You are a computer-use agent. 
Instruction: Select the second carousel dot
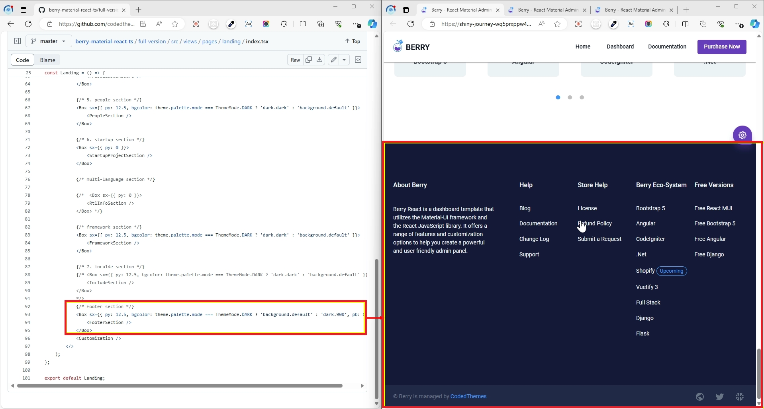(x=570, y=97)
